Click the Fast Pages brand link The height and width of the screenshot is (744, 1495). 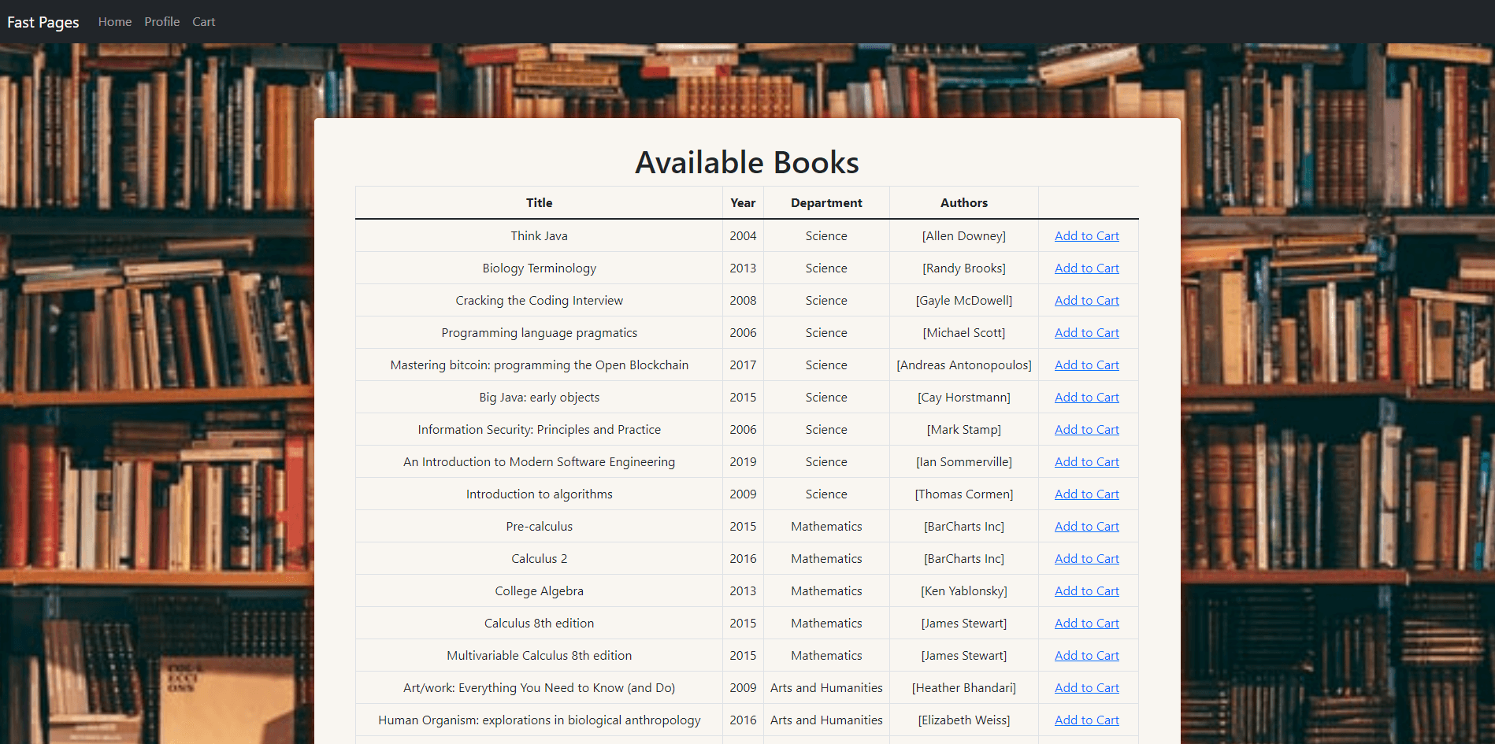click(43, 22)
